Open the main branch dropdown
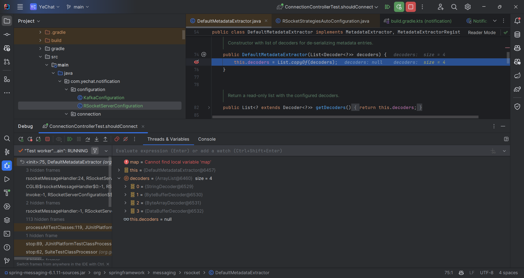This screenshot has height=278, width=524. [x=78, y=7]
